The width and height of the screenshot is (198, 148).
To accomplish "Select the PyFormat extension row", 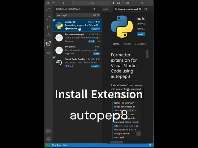I will (x=78, y=50).
